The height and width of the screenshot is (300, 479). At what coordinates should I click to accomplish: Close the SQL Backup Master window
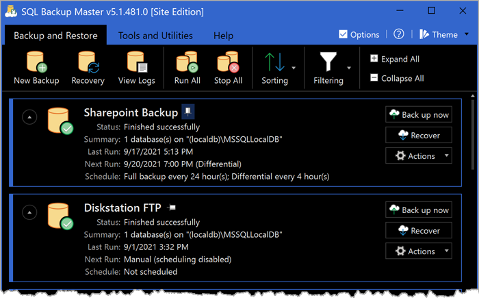(x=463, y=11)
